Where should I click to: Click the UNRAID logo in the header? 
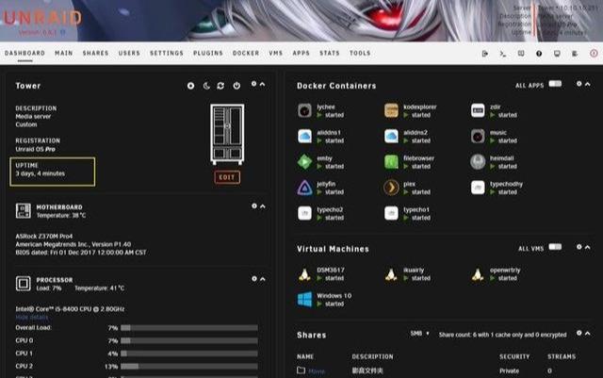43,17
